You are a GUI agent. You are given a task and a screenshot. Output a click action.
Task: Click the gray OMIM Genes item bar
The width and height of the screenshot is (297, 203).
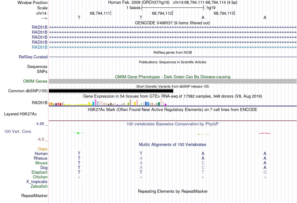[x=173, y=81]
